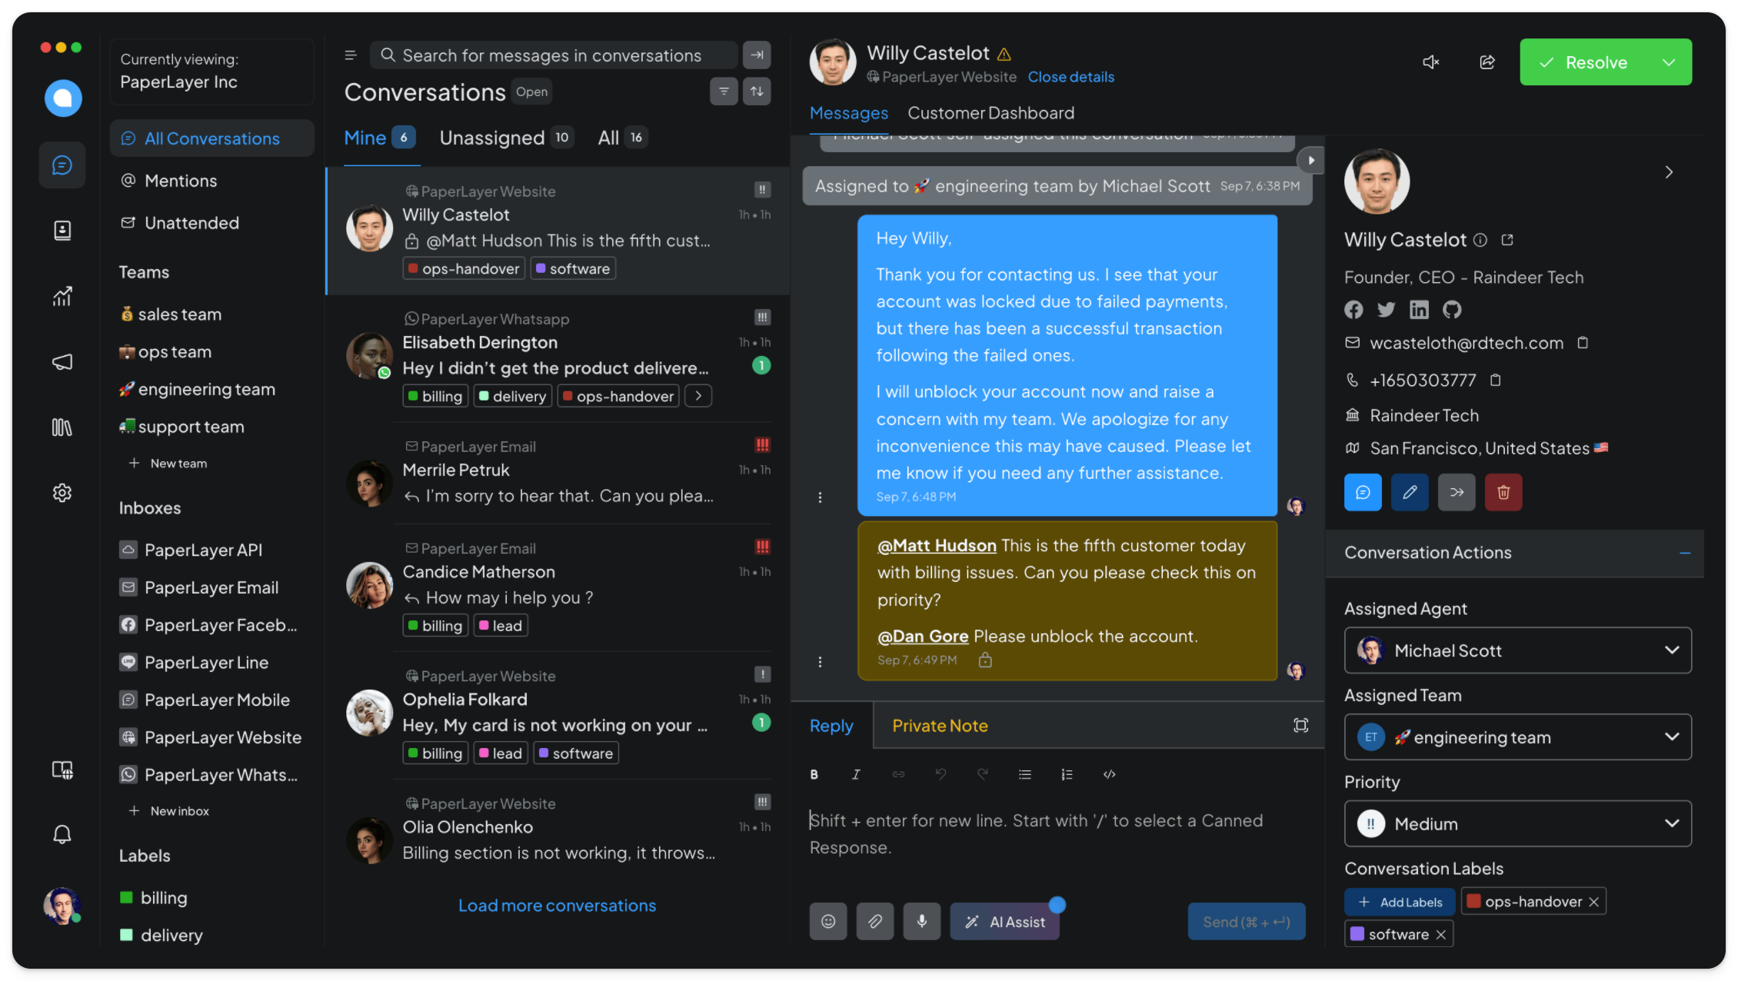1738x981 pixels.
Task: Click the share conversation icon
Action: tap(1487, 62)
